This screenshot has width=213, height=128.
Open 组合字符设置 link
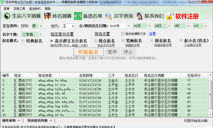(x=106, y=45)
